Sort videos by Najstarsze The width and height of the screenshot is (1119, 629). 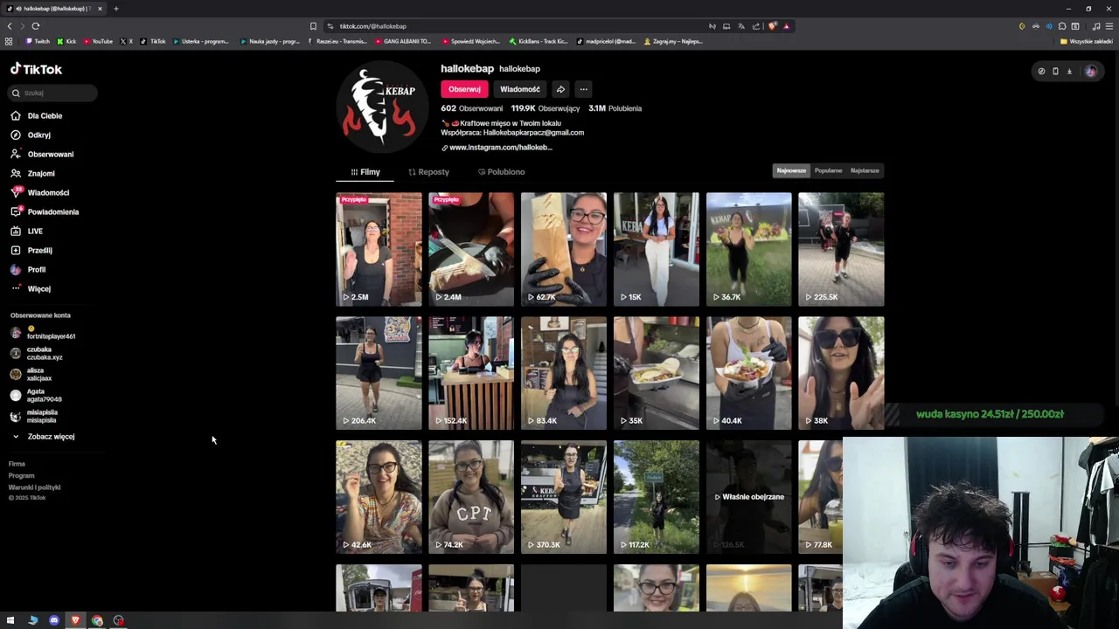[865, 170]
